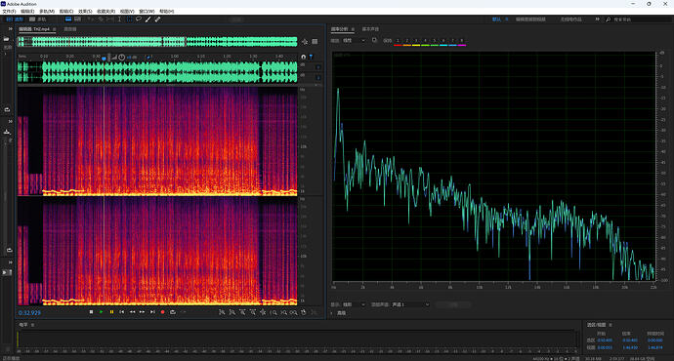Screen dimensions: 674x361
Task: Open the Files panel folder icon
Action: click(7, 39)
